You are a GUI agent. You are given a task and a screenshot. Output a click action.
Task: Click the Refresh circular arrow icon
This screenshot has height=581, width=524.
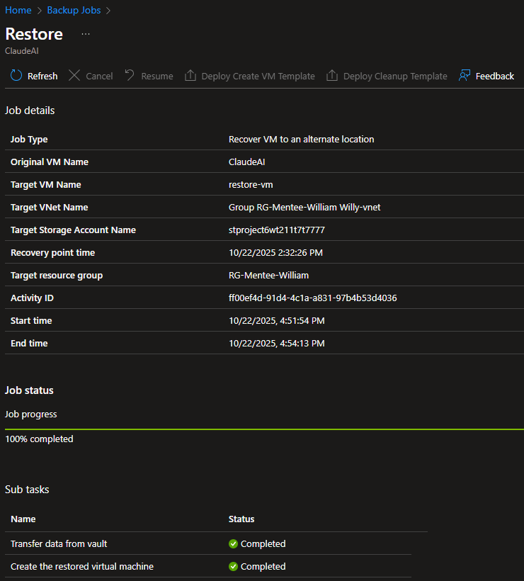16,76
